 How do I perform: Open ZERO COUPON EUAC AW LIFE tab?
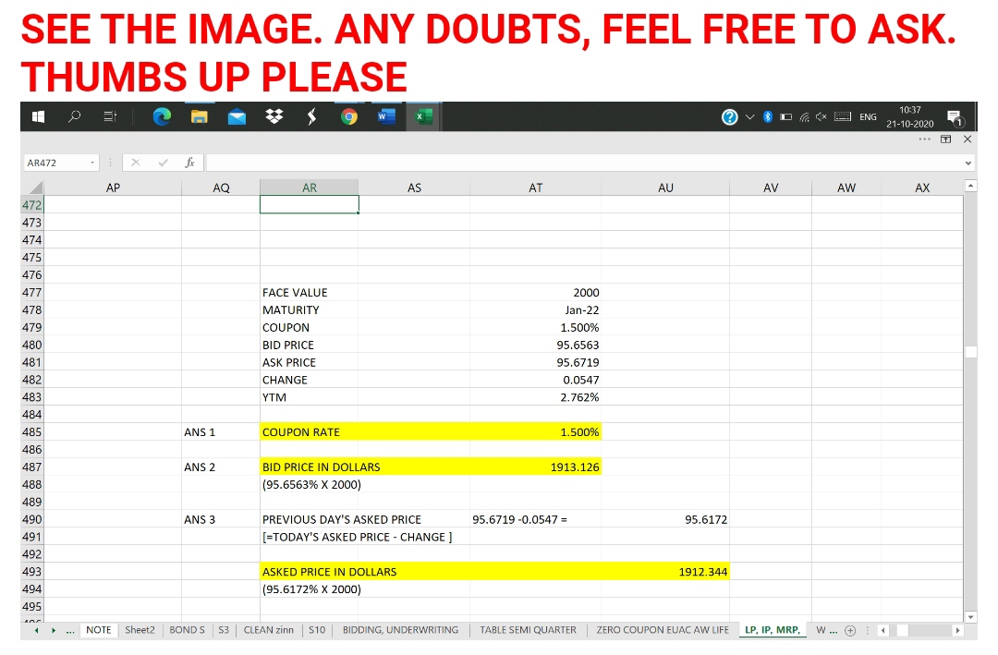tap(663, 630)
